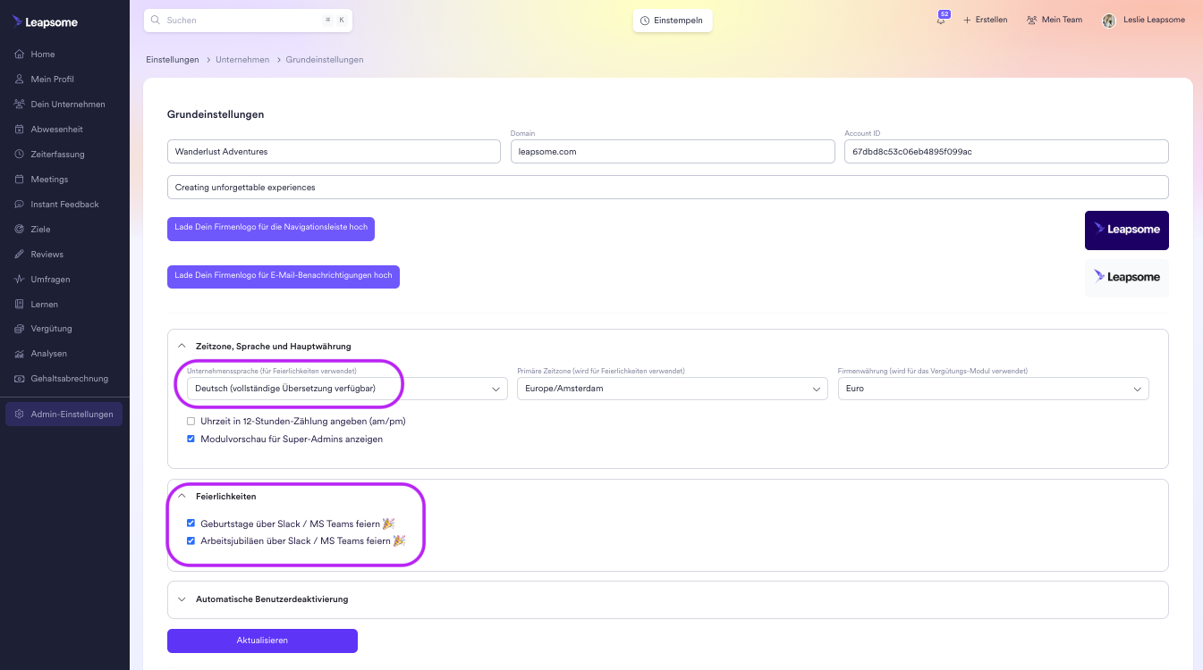Click the Suchen search field
This screenshot has width=1203, height=670.
pyautogui.click(x=241, y=21)
